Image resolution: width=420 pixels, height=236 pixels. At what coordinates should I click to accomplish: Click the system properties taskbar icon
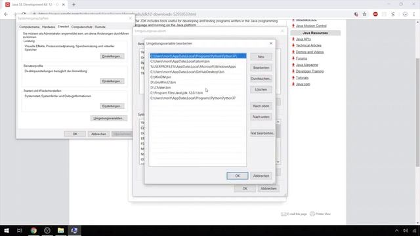click(x=74, y=230)
